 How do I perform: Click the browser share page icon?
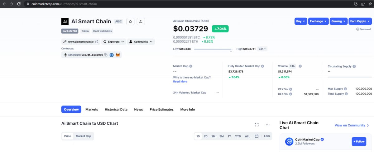click(x=363, y=4)
